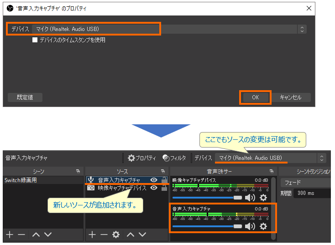Select the 映像キャプチャデバイス source row
The height and width of the screenshot is (245, 335).
126,188
